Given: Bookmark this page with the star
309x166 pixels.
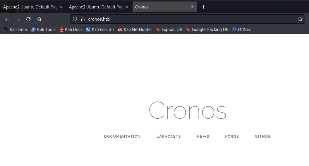Looking at the screenshot, I should pos(300,19).
